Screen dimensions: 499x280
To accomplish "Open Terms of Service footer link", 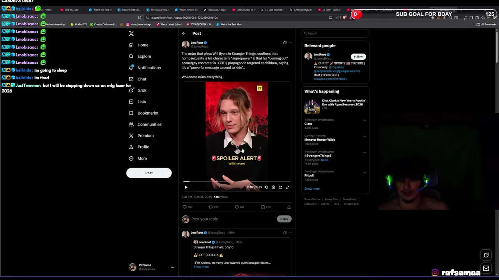I will 312,199.
